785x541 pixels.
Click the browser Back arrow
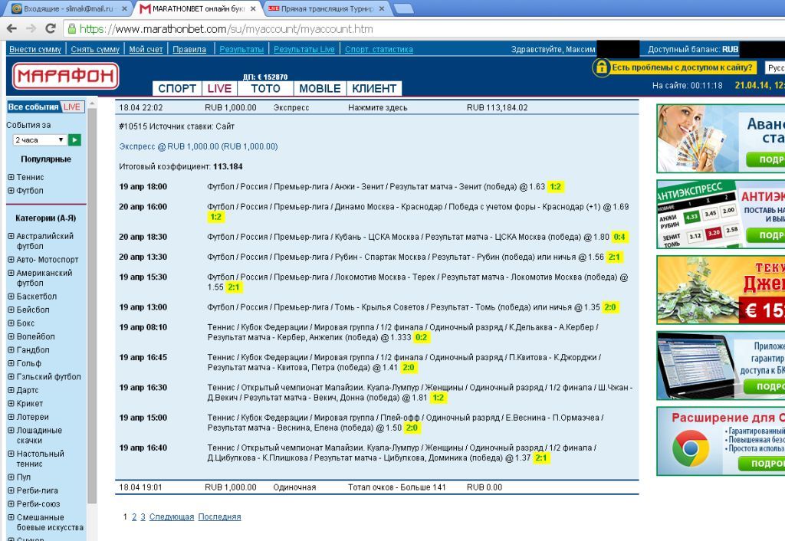(x=12, y=28)
